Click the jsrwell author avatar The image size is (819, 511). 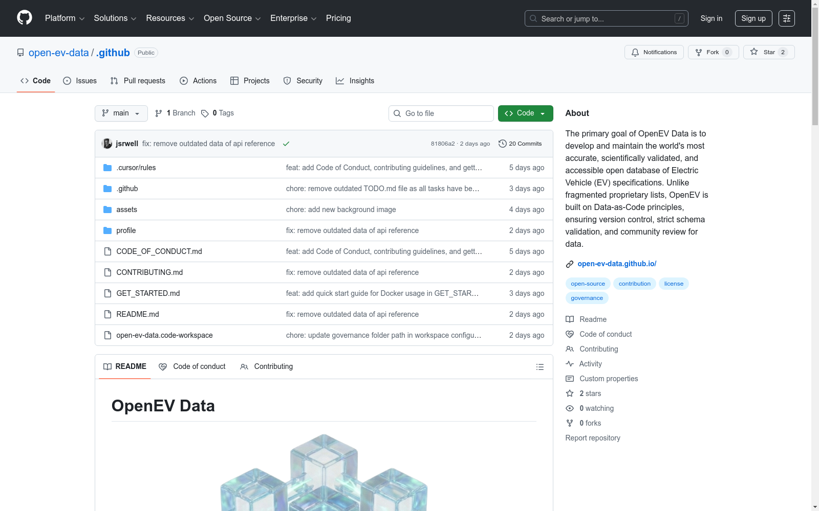(x=107, y=144)
